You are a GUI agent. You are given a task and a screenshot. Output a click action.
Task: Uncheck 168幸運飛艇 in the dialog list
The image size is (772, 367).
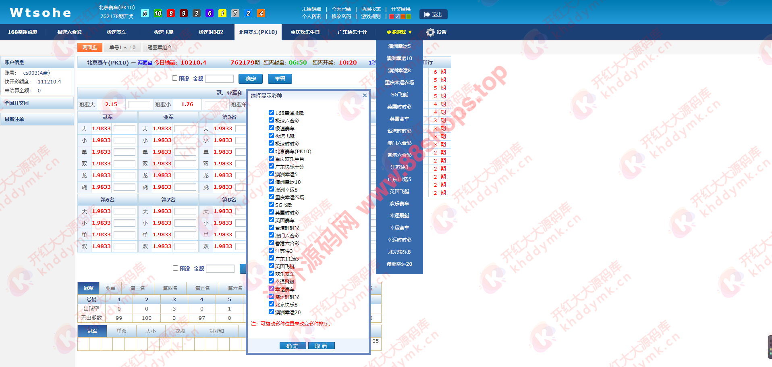click(271, 113)
